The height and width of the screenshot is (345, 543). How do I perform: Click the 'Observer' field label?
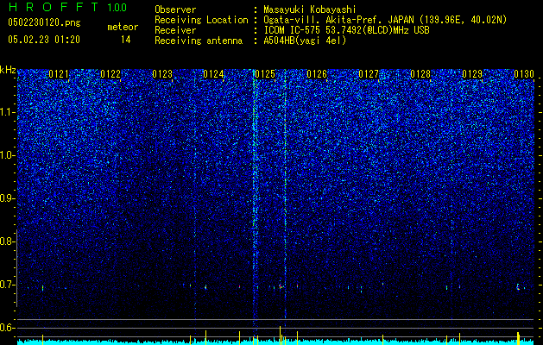175,9
